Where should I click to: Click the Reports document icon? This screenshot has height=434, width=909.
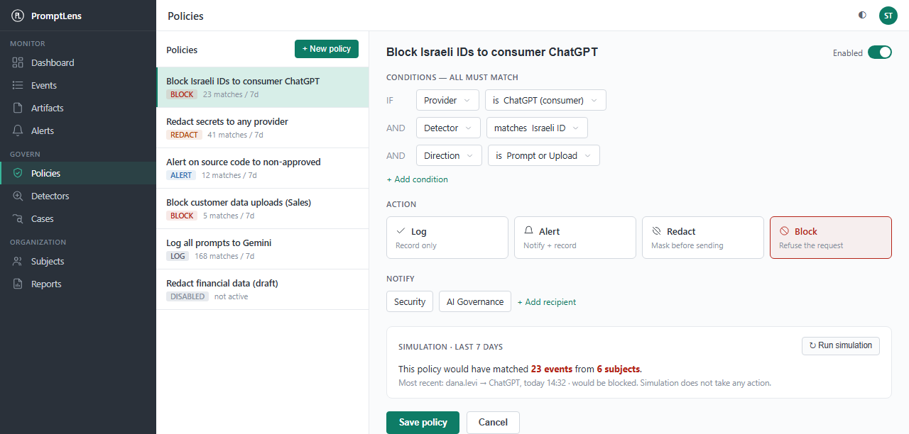coord(18,284)
